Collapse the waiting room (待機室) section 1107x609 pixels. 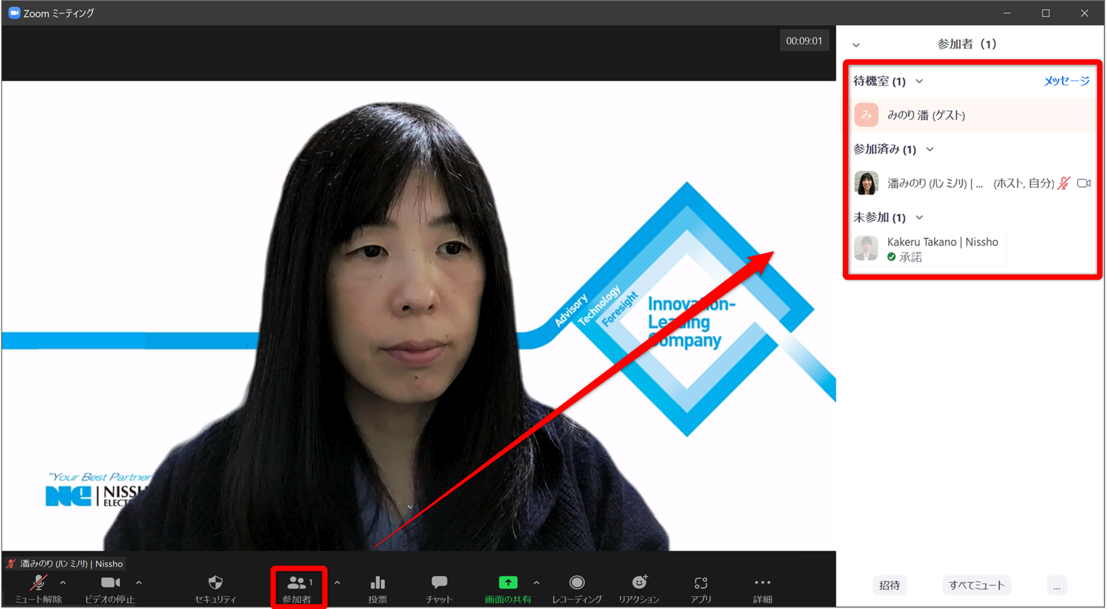(919, 81)
